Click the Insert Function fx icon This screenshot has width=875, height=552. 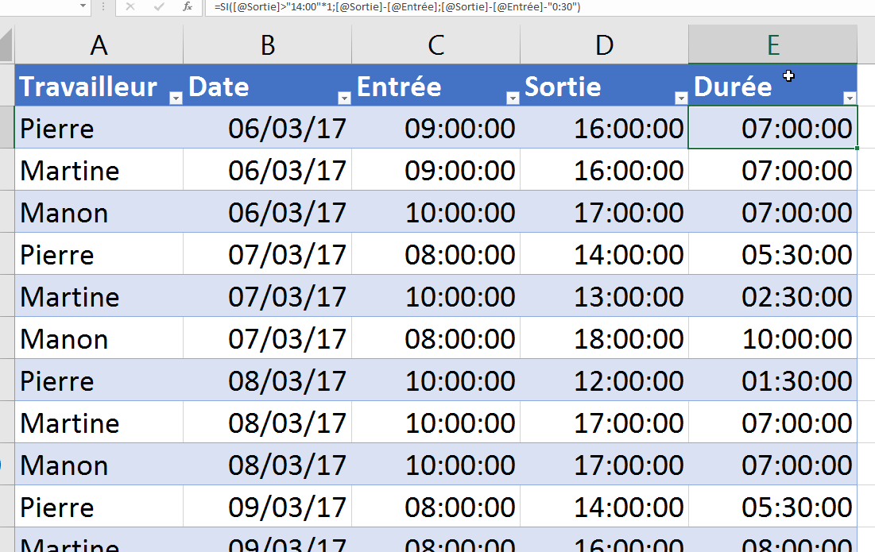pos(187,7)
